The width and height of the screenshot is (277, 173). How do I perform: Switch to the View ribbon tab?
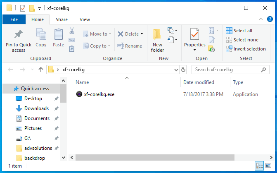point(85,19)
